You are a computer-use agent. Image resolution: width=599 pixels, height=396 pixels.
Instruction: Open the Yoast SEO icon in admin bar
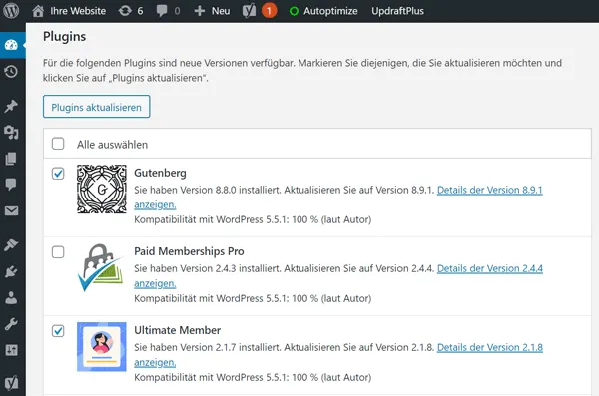coord(249,11)
